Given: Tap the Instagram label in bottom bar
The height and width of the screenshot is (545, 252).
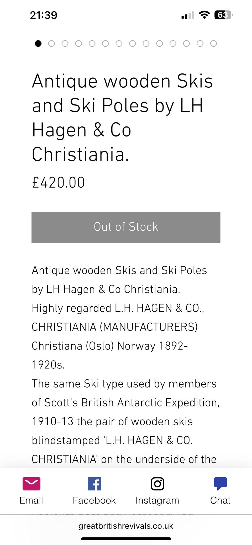Looking at the screenshot, I should coord(157,500).
